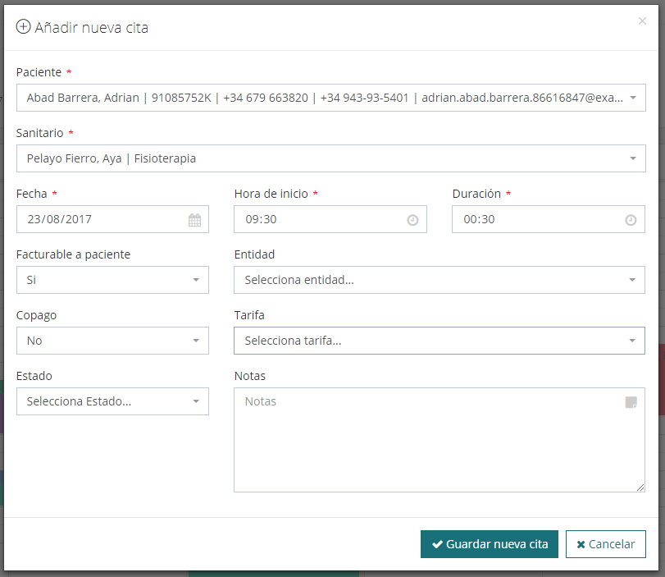Click Guardar nueva cita button
The image size is (665, 577).
pyautogui.click(x=490, y=544)
